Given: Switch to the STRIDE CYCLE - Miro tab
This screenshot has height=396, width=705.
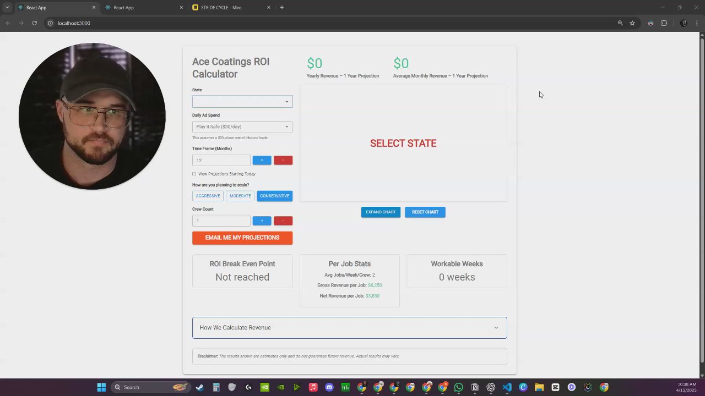Looking at the screenshot, I should pos(231,8).
